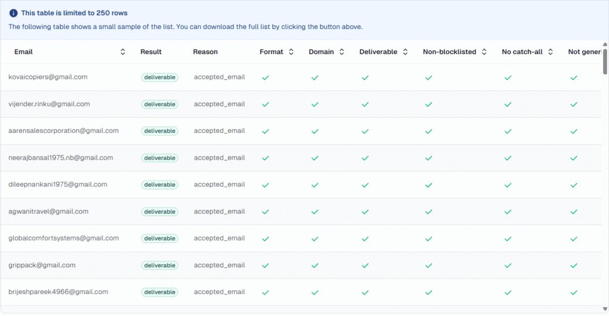Click the vertical scrollbar thumb
Image resolution: width=609 pixels, height=316 pixels.
[x=605, y=62]
